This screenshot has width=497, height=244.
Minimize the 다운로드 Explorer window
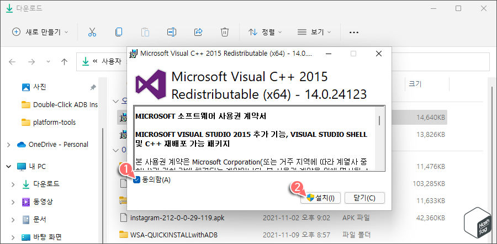(x=432, y=8)
